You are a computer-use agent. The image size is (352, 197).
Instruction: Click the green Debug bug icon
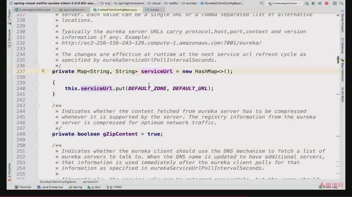tap(313, 3)
